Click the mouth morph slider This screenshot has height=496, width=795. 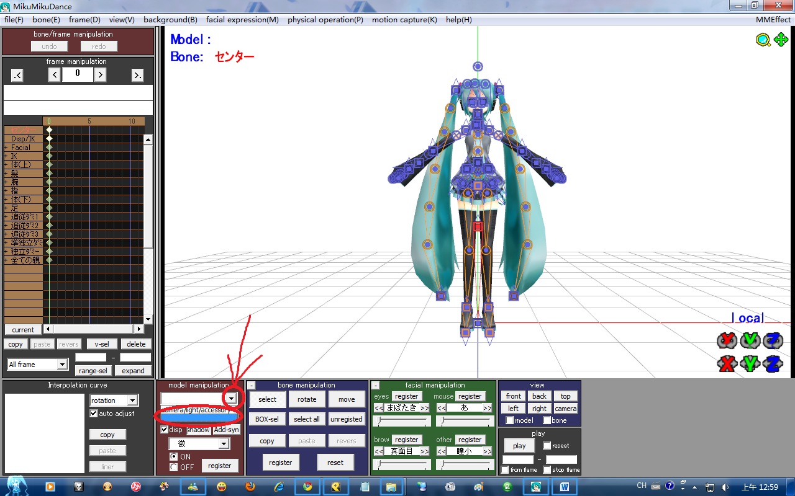click(464, 422)
